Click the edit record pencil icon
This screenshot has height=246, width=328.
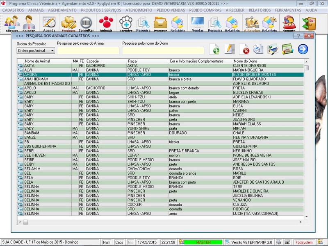tap(230, 49)
